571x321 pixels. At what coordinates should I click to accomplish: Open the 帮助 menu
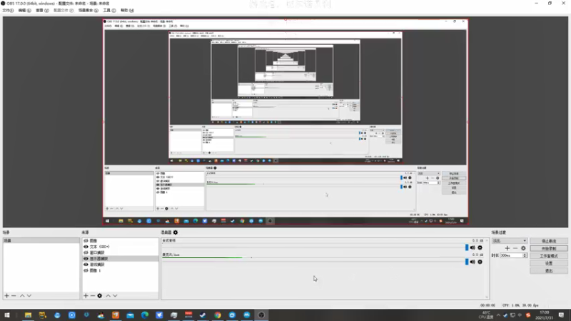(127, 10)
